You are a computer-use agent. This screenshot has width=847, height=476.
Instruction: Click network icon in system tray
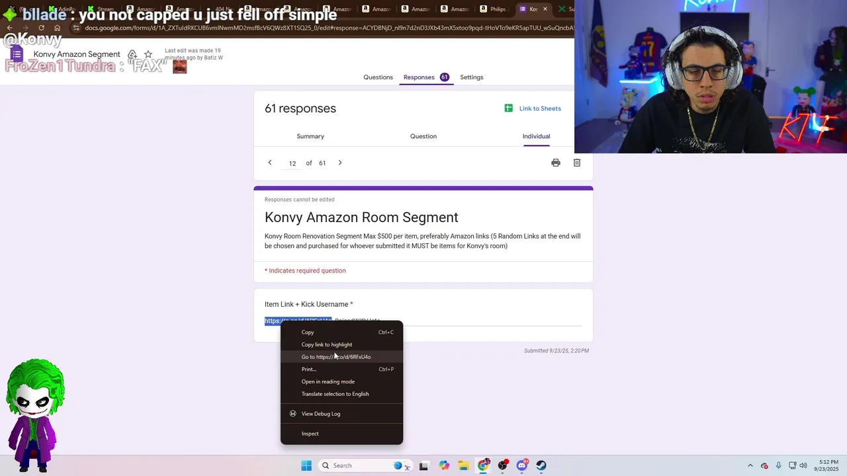[x=793, y=465]
